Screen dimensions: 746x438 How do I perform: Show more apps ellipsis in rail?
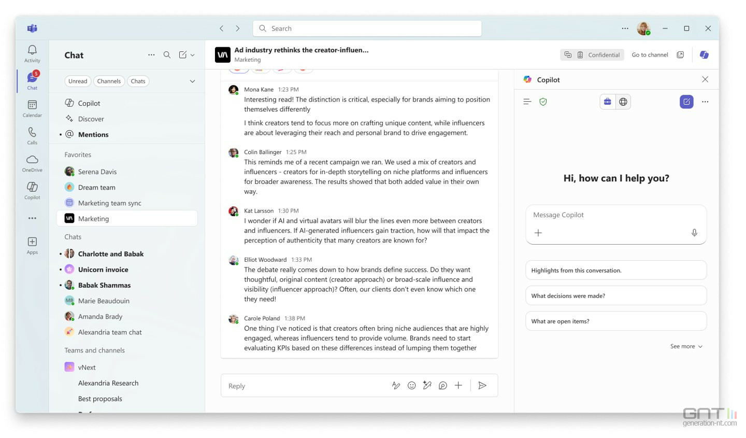pos(32,218)
